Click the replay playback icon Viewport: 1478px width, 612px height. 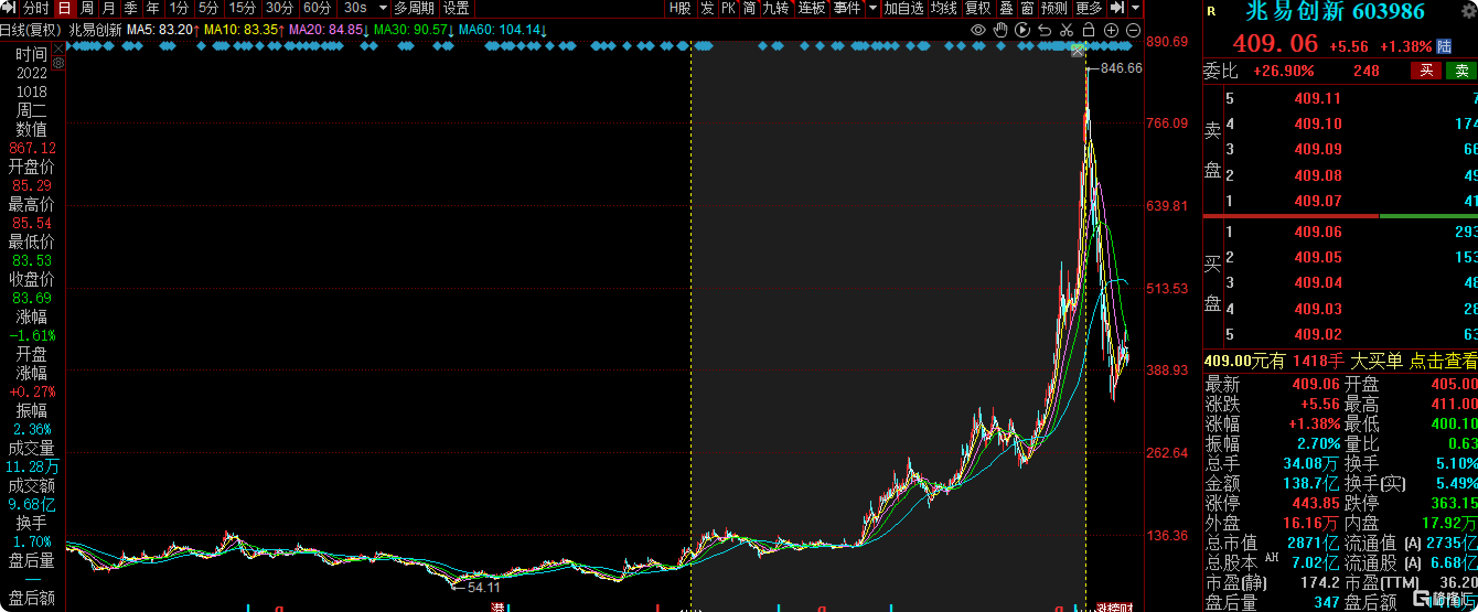coord(1022,30)
